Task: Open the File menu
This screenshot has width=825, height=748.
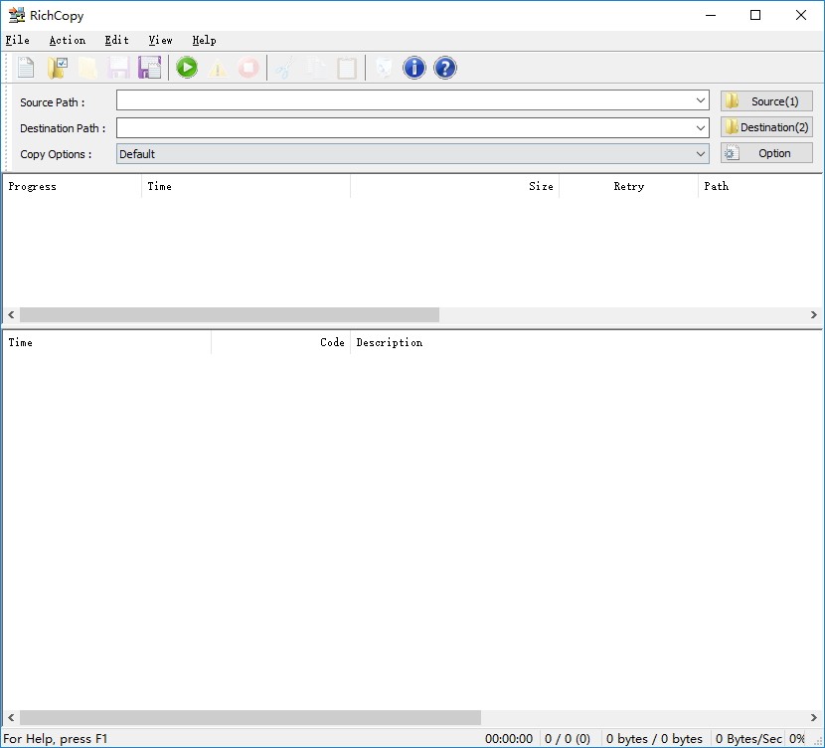Action: coord(17,40)
